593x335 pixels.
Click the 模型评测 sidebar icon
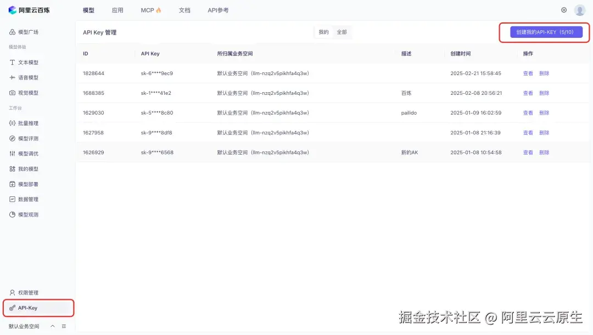click(12, 139)
